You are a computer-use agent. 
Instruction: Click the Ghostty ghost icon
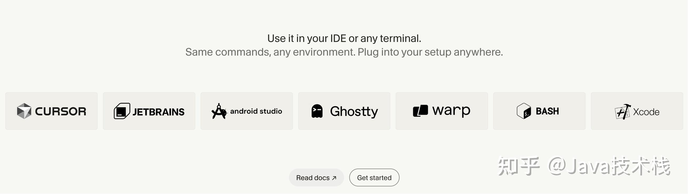tap(317, 111)
